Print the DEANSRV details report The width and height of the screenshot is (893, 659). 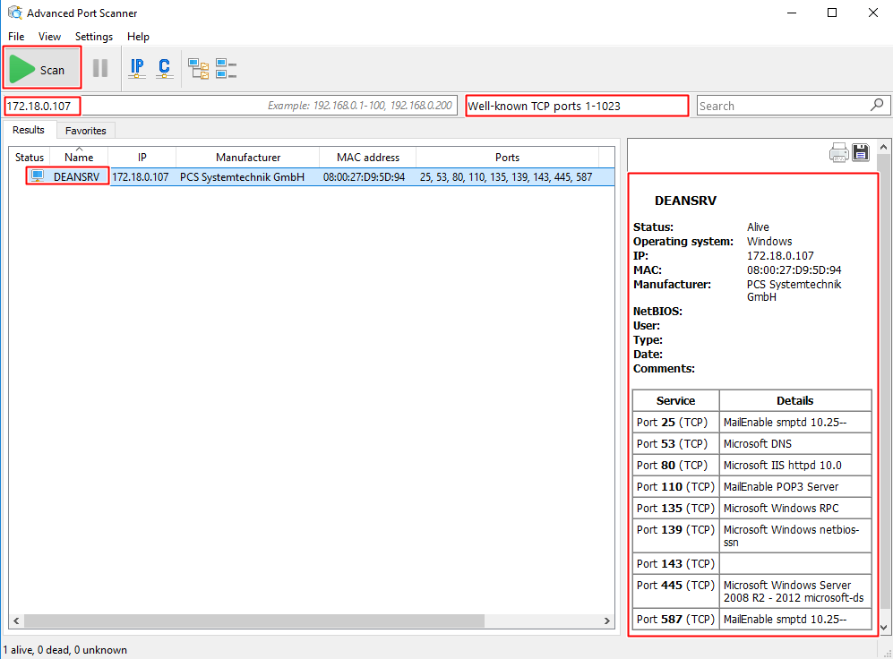(838, 152)
